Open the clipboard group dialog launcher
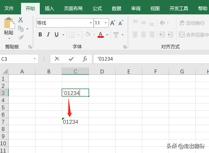 30,47
